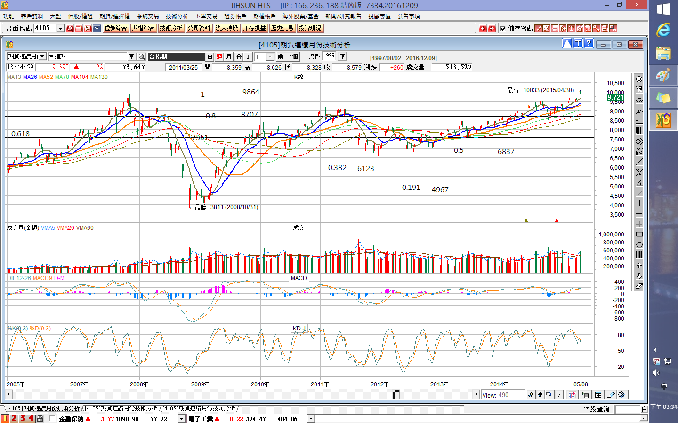Click the magnifier icon next to 台指期 field

click(x=141, y=56)
